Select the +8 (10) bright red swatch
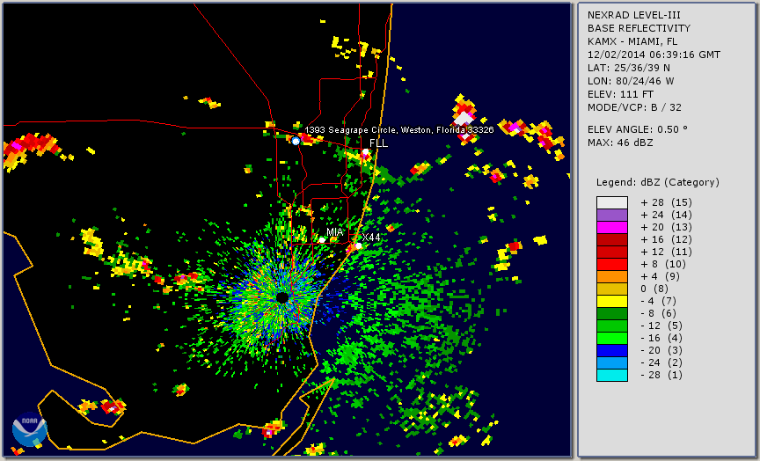This screenshot has width=760, height=461. (612, 264)
